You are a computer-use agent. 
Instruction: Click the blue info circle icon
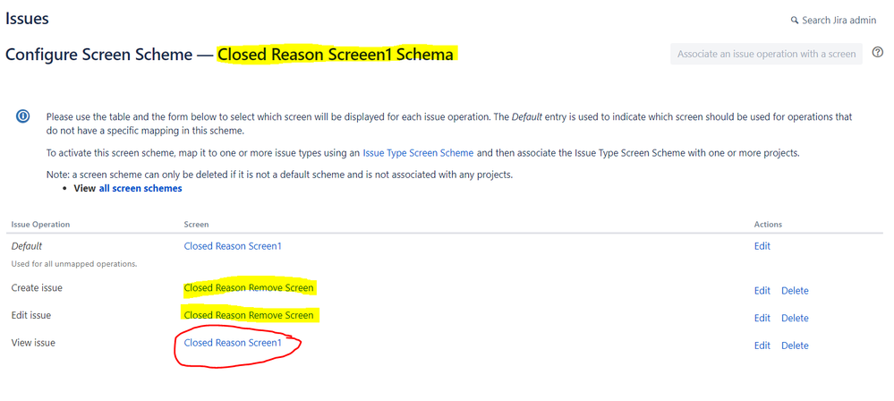click(22, 116)
